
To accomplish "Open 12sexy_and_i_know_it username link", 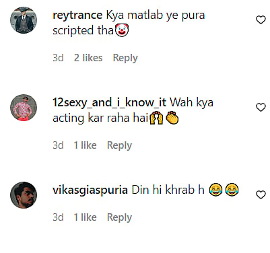I will pos(109,103).
